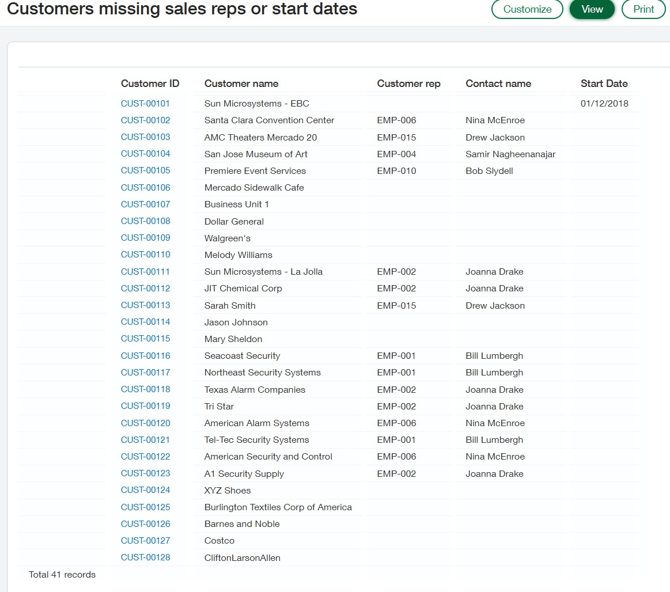Sort by the Start Date column header
Screen dimensions: 670x592
tap(604, 84)
